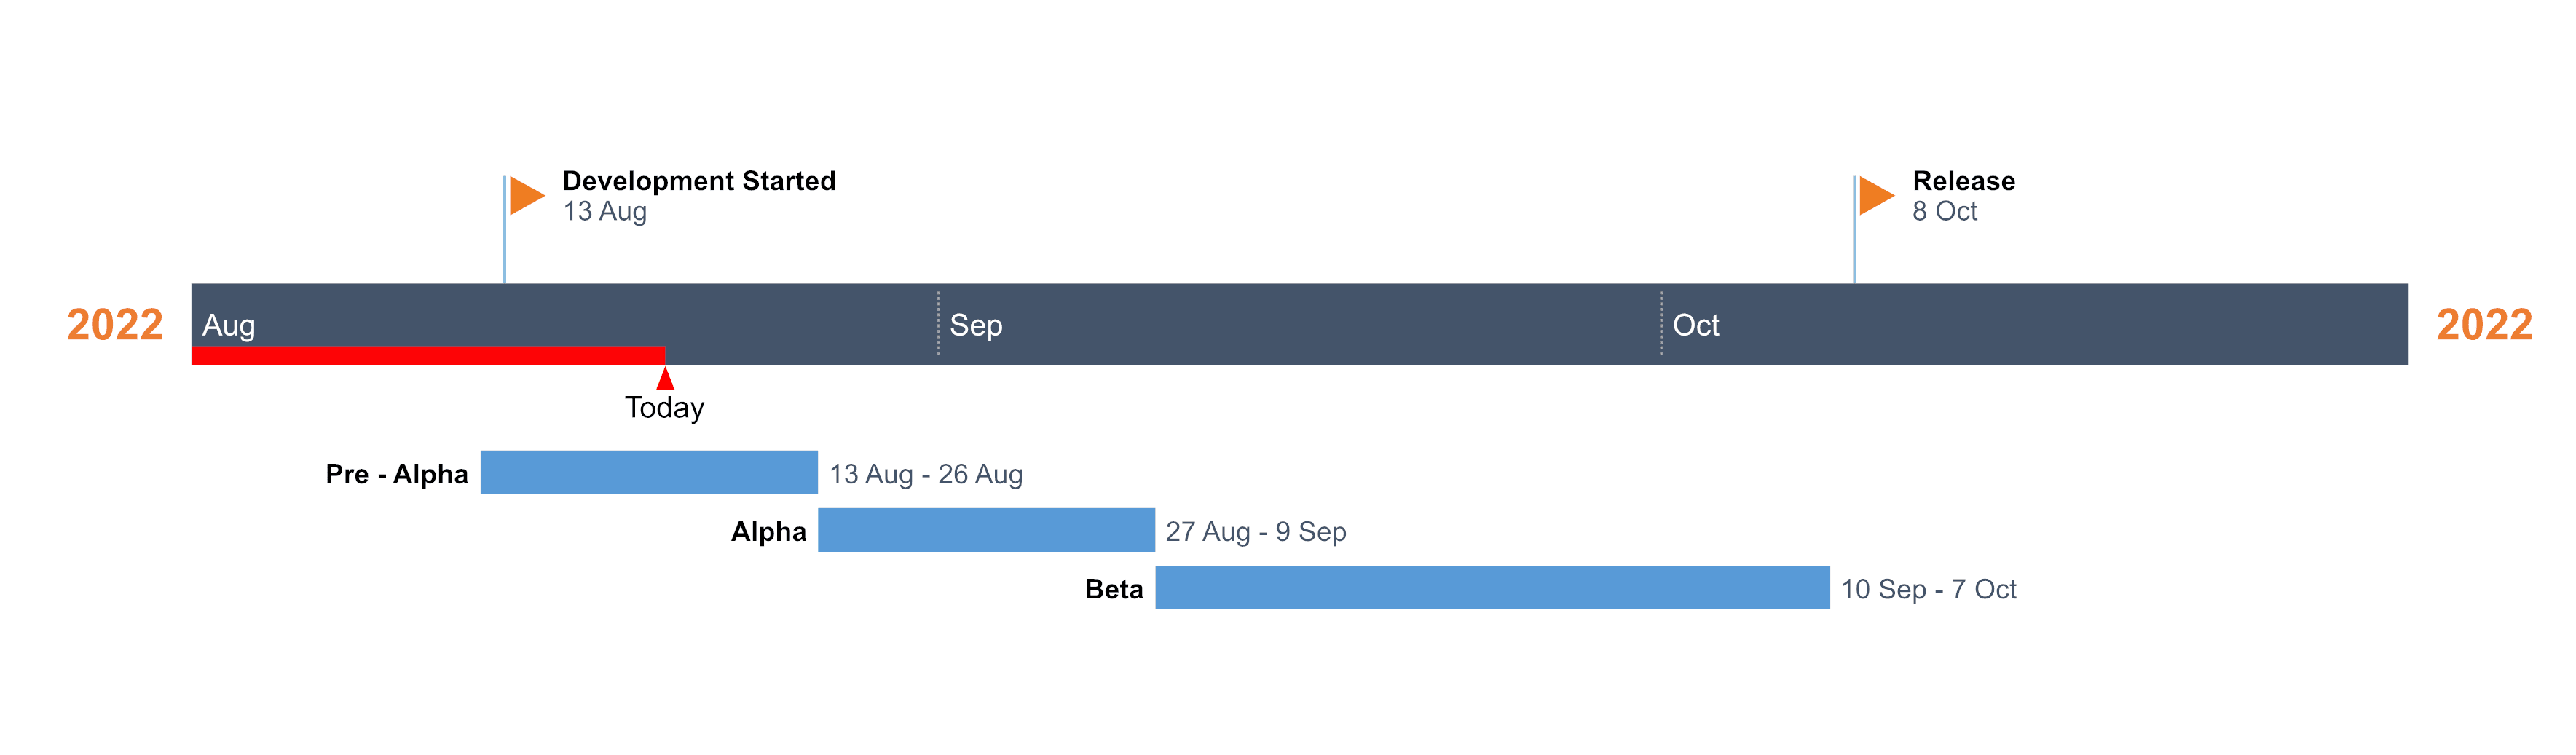Image resolution: width=2576 pixels, height=755 pixels.
Task: Click the "Release" milestone title
Action: tap(1963, 181)
